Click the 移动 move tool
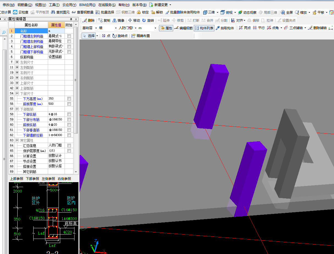Image resolution: width=334 pixels, height=254 pixels. [134, 20]
